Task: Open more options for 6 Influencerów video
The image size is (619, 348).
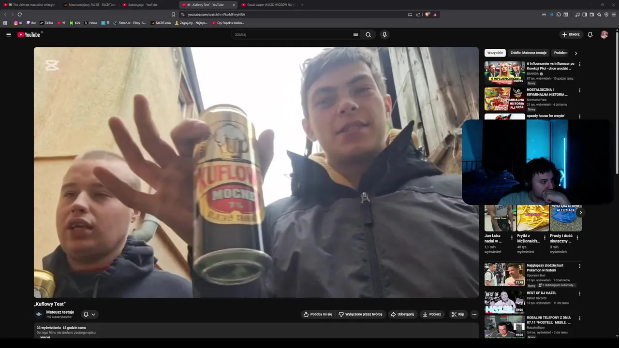Action: 580,64
